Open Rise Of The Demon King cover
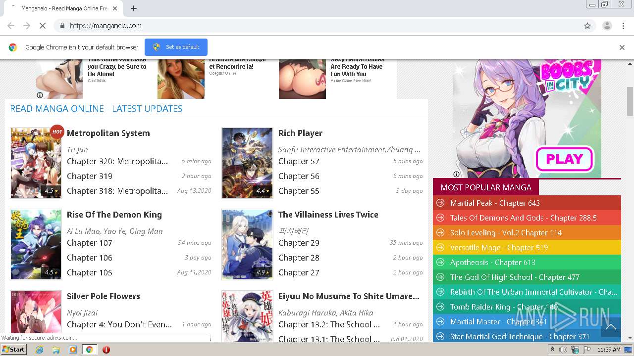This screenshot has height=356, width=634. [36, 244]
